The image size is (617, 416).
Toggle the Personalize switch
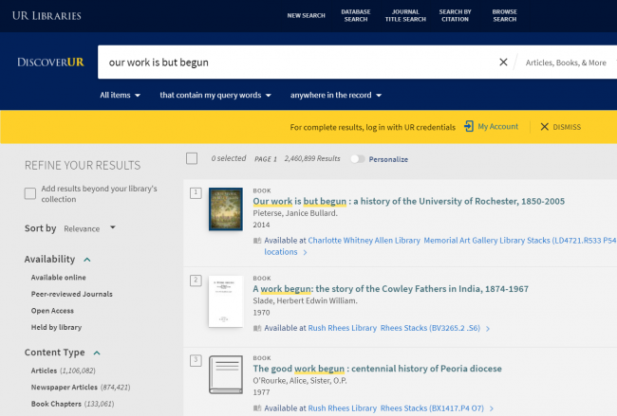click(x=357, y=159)
